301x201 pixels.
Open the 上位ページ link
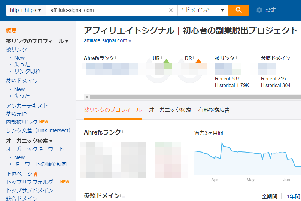click(x=19, y=174)
